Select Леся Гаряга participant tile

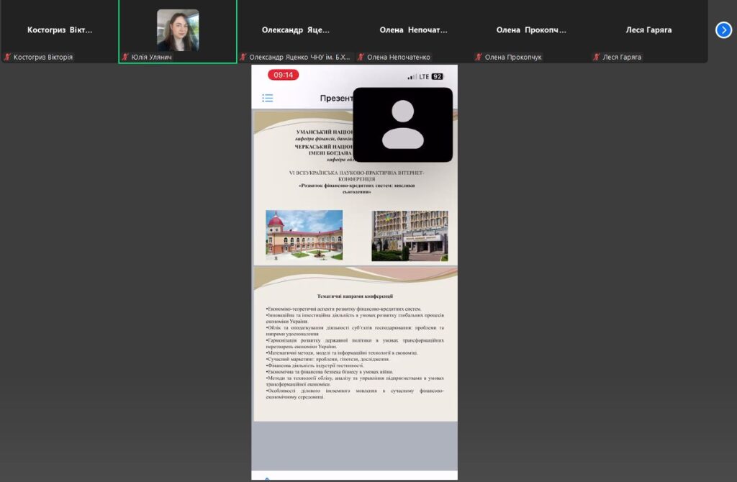[x=648, y=30]
